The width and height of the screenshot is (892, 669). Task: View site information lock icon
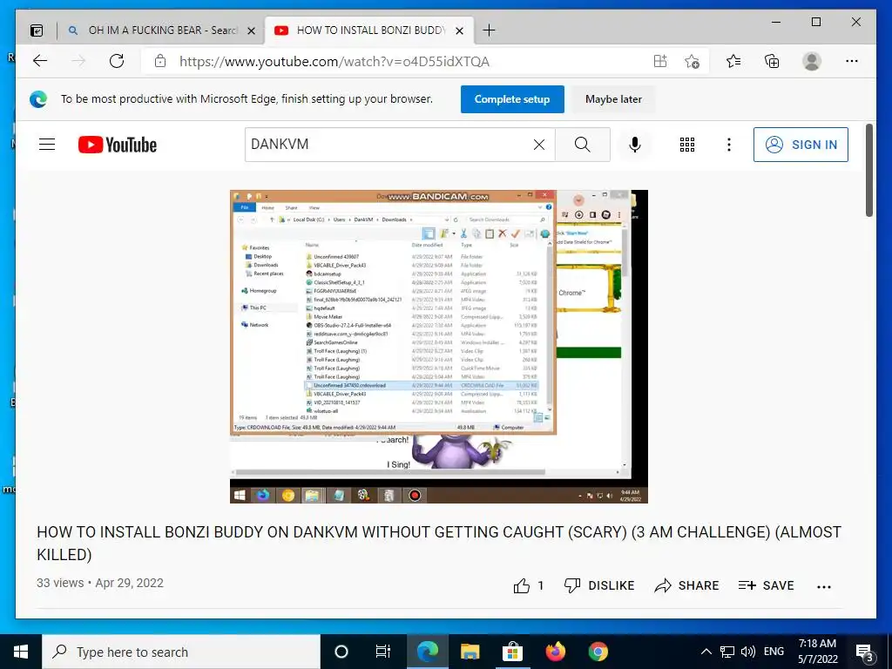coord(160,62)
